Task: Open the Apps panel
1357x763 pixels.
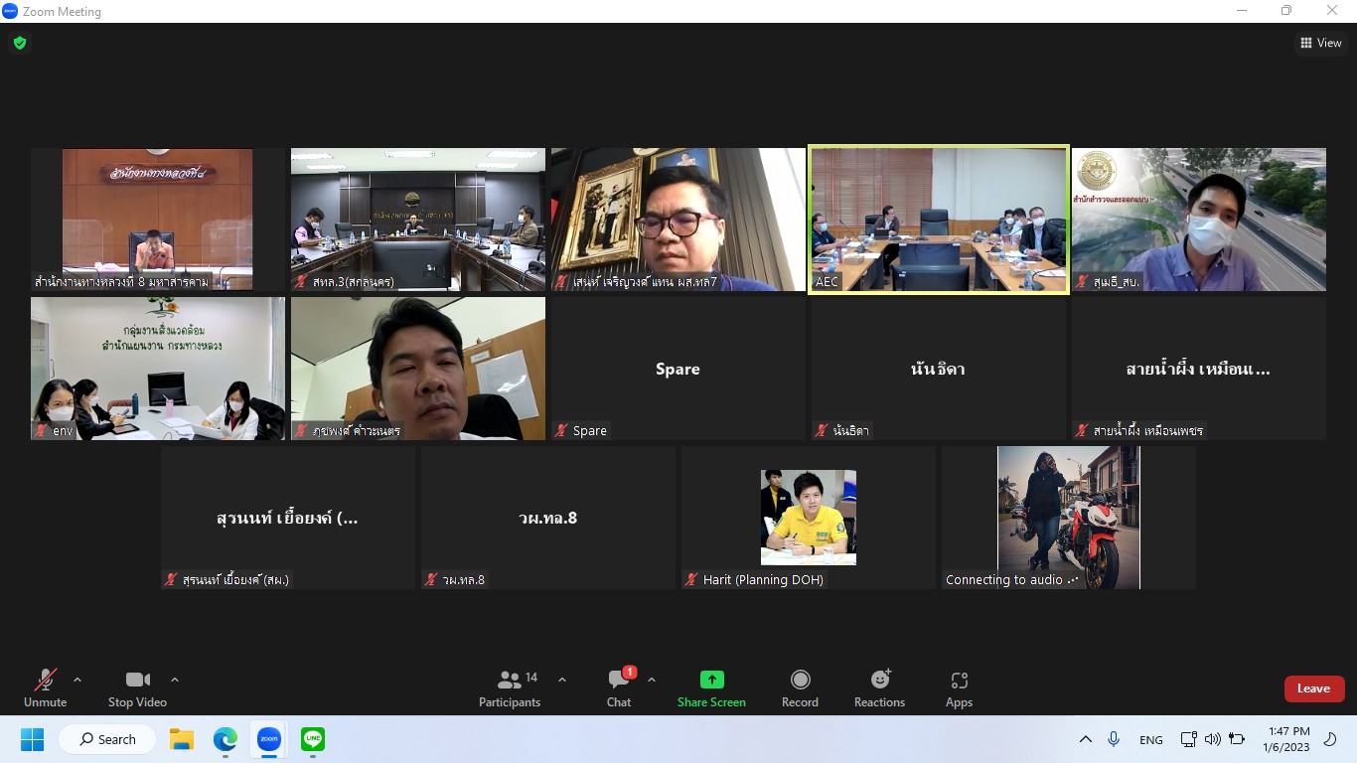Action: pos(959,687)
